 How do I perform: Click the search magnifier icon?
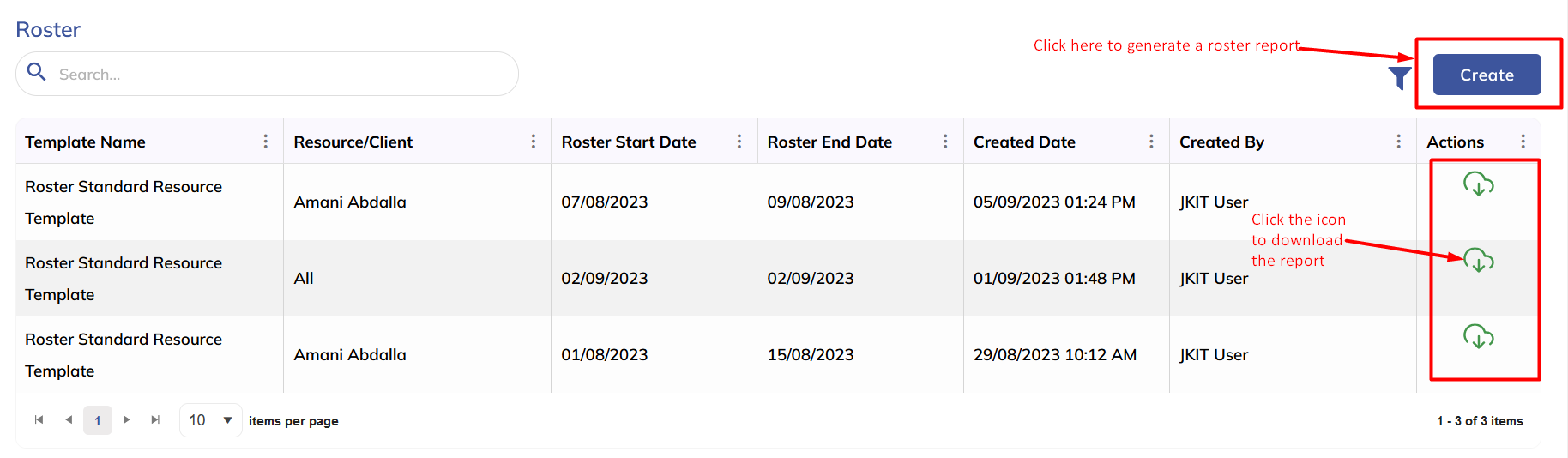pos(37,72)
